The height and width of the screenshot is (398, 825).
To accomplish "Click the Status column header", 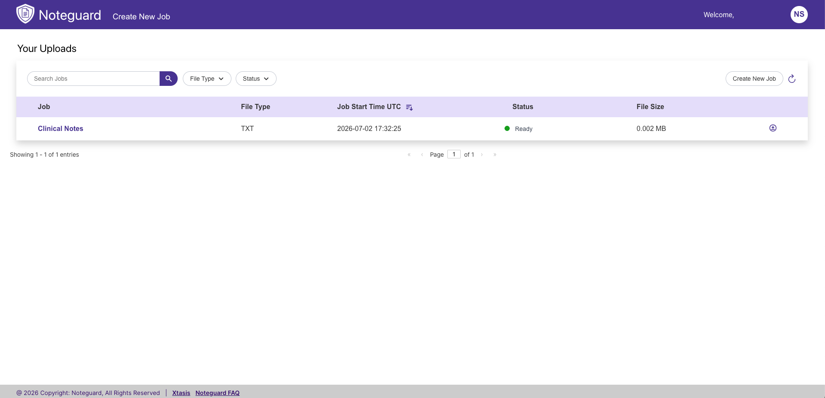I will (523, 106).
